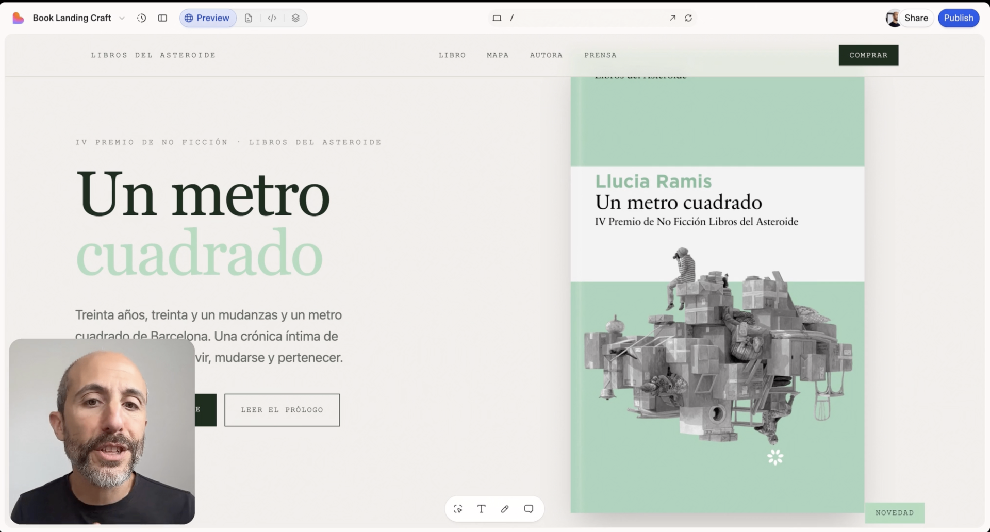The image size is (990, 532).
Task: Click the LEER EL PRÓLOGO button
Action: click(282, 410)
